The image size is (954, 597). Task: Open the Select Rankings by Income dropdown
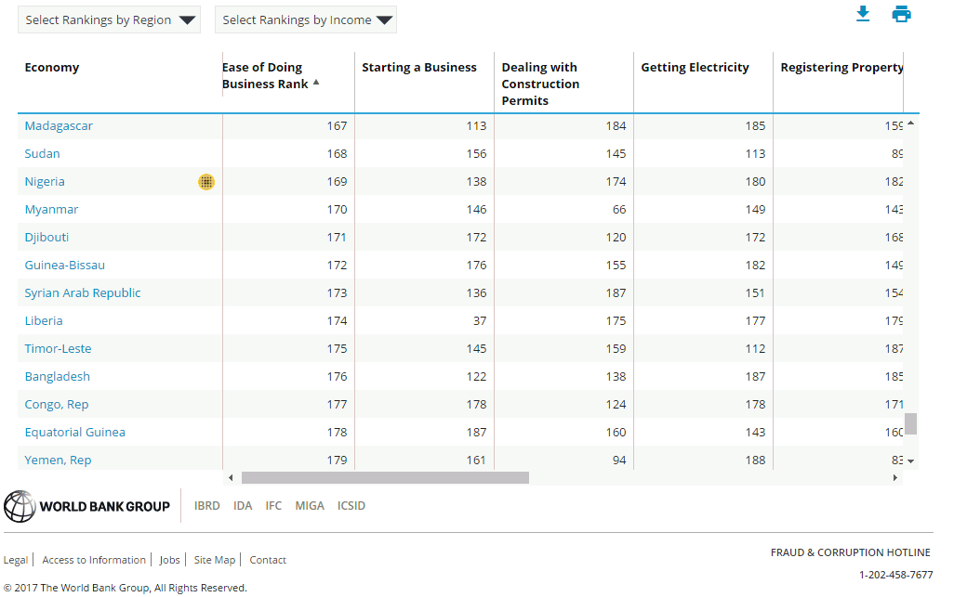(306, 20)
